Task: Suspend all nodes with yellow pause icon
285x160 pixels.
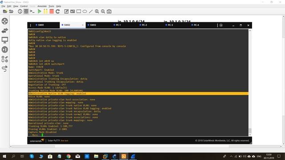Action: (x=45, y=12)
